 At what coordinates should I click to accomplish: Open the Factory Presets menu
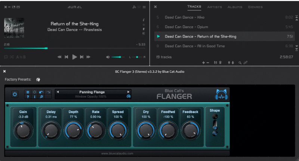38,80
